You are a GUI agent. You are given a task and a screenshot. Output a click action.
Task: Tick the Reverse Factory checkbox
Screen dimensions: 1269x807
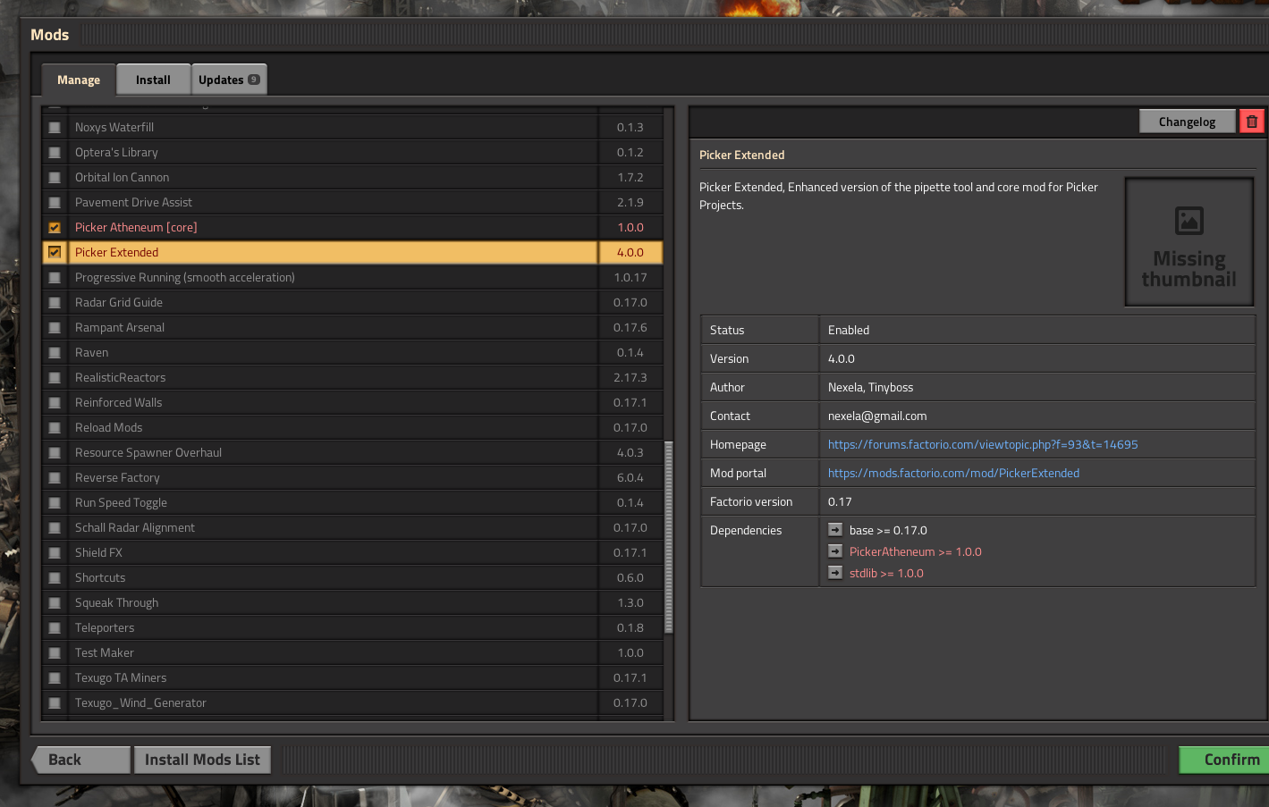[x=55, y=478]
